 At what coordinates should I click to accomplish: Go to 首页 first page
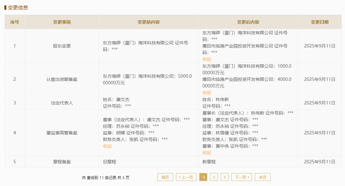point(165,177)
